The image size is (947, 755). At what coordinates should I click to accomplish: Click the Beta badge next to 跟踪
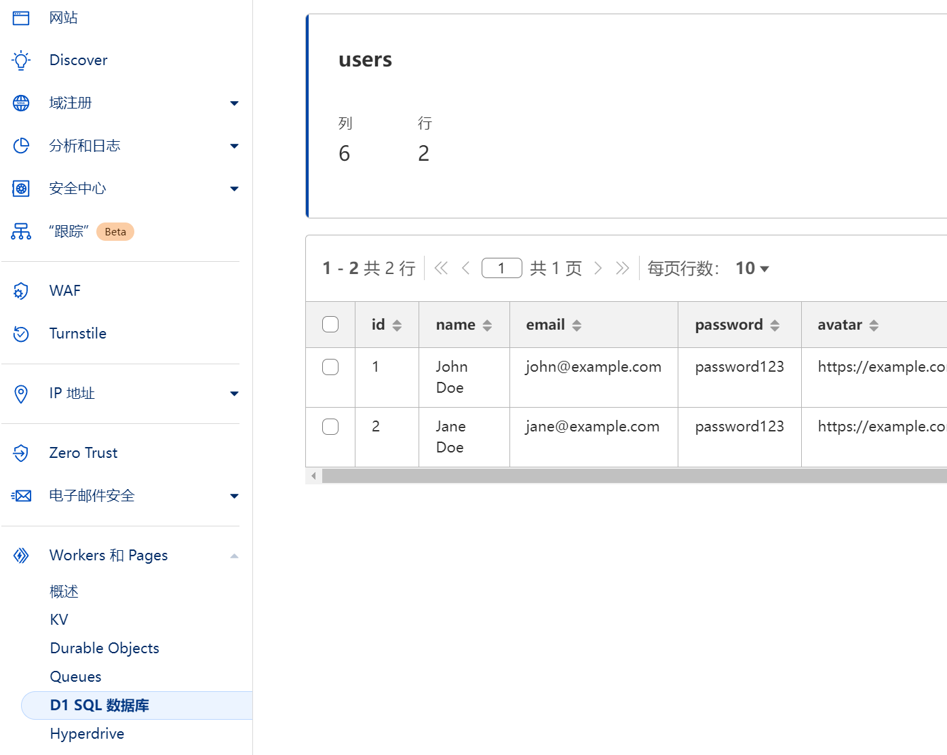(115, 232)
